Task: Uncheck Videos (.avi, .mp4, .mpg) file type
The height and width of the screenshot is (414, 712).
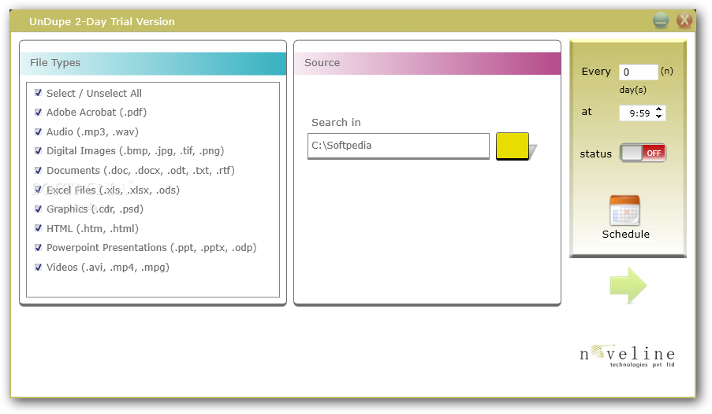Action: coord(38,267)
